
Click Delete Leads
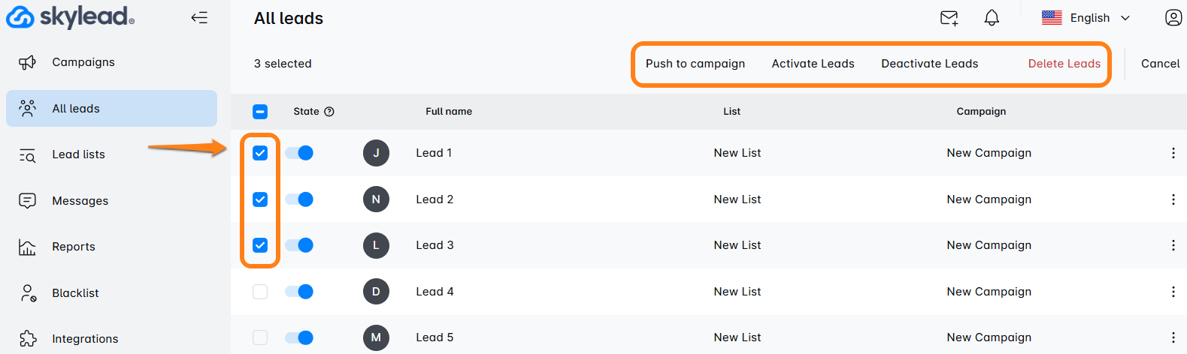[1064, 64]
